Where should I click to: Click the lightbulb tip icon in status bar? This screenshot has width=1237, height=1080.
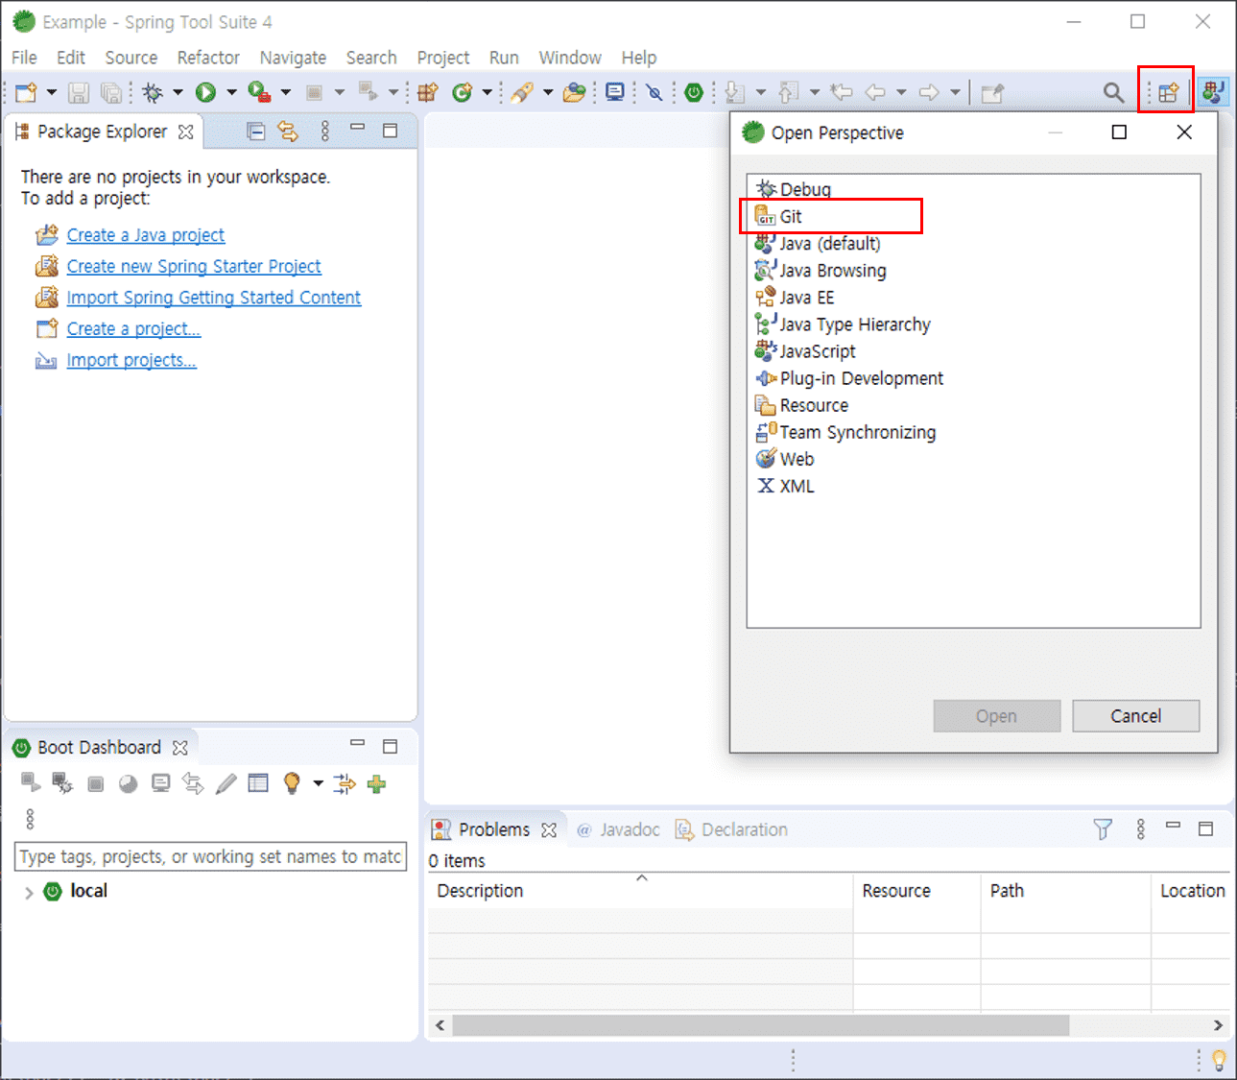tap(1218, 1060)
